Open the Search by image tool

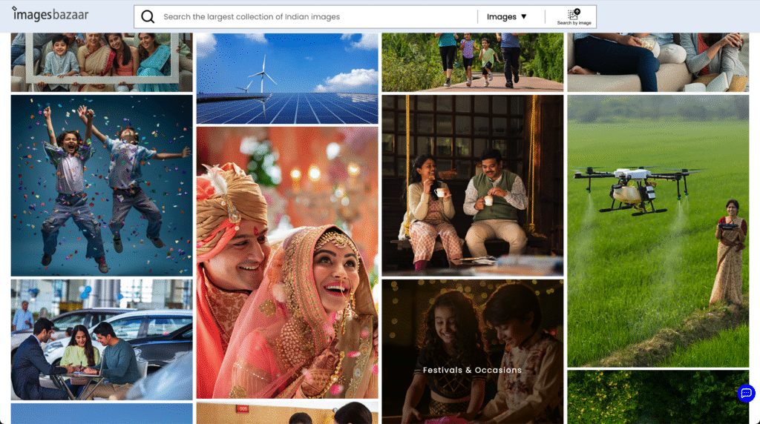[574, 17]
